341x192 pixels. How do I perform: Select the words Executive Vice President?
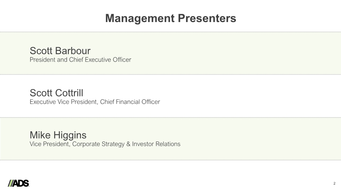pyautogui.click(x=64, y=102)
